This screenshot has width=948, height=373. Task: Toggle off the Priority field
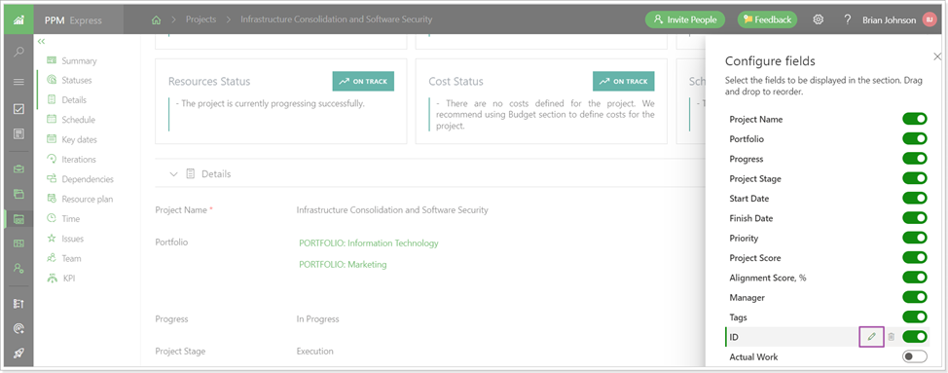[914, 238]
